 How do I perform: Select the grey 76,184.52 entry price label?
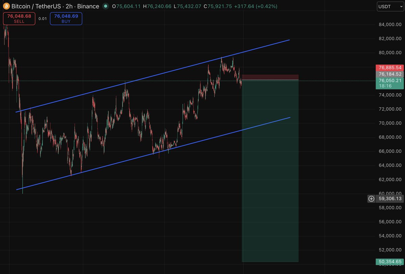point(389,74)
